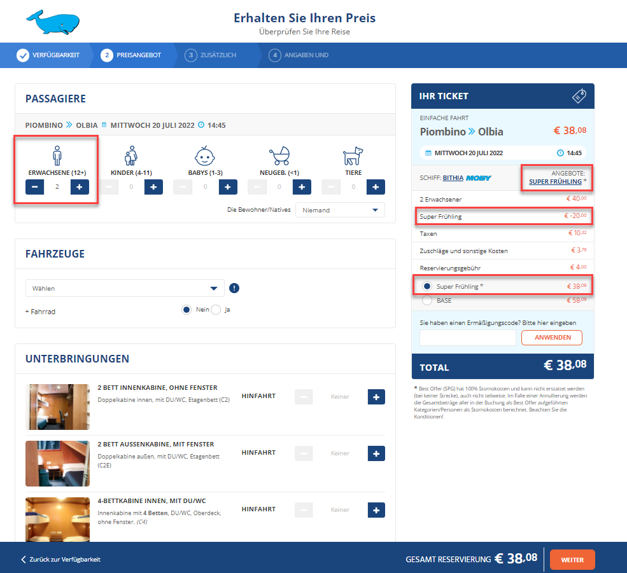Click the Anwenden discount button
This screenshot has width=627, height=573.
coord(551,337)
